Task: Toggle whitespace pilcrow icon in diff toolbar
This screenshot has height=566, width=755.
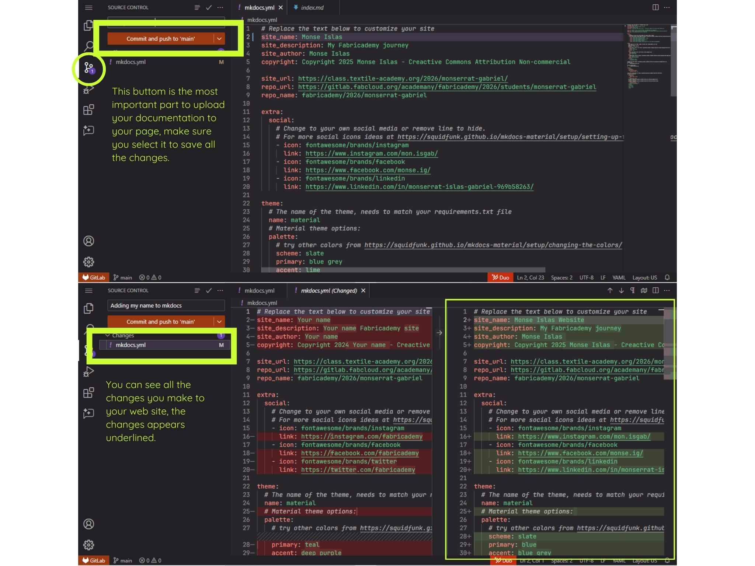Action: (632, 290)
